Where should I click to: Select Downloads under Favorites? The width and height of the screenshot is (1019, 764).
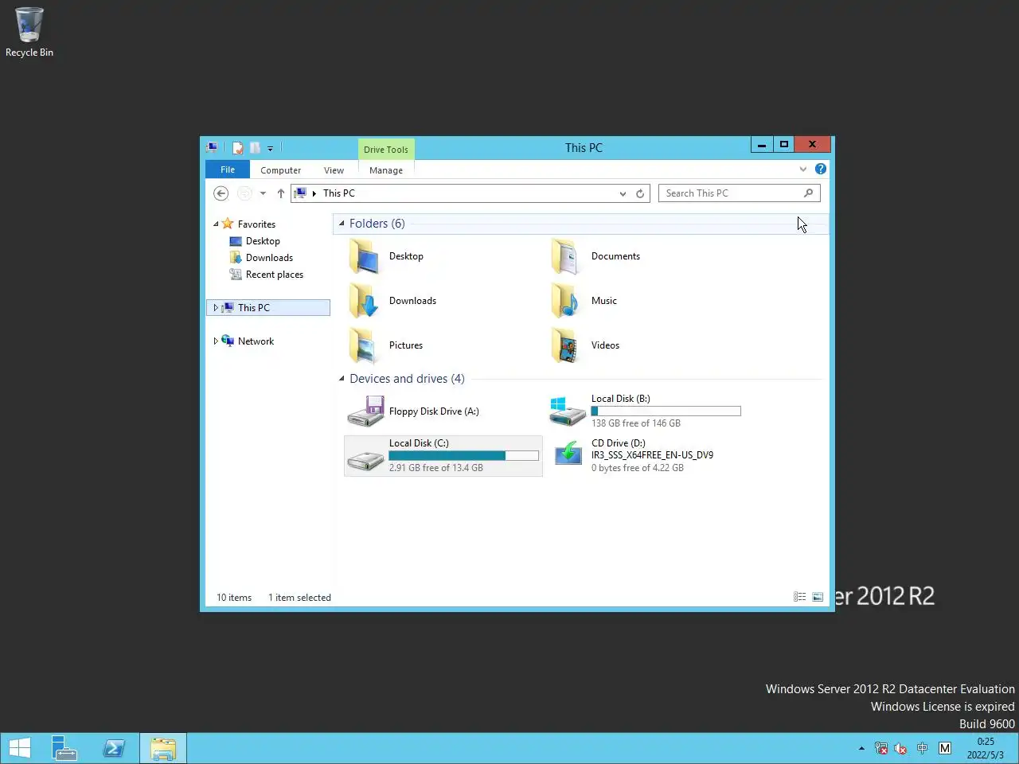[269, 258]
